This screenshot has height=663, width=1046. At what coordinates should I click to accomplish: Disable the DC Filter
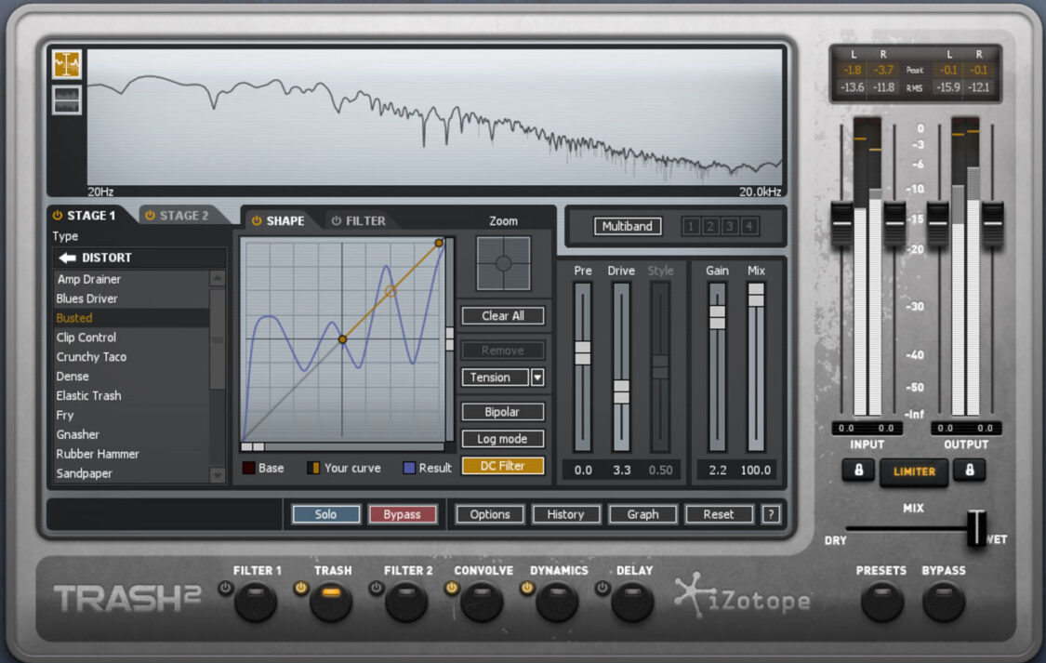(502, 464)
